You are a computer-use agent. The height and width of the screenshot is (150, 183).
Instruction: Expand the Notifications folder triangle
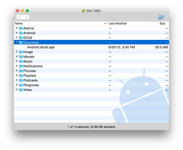pyautogui.click(x=17, y=66)
